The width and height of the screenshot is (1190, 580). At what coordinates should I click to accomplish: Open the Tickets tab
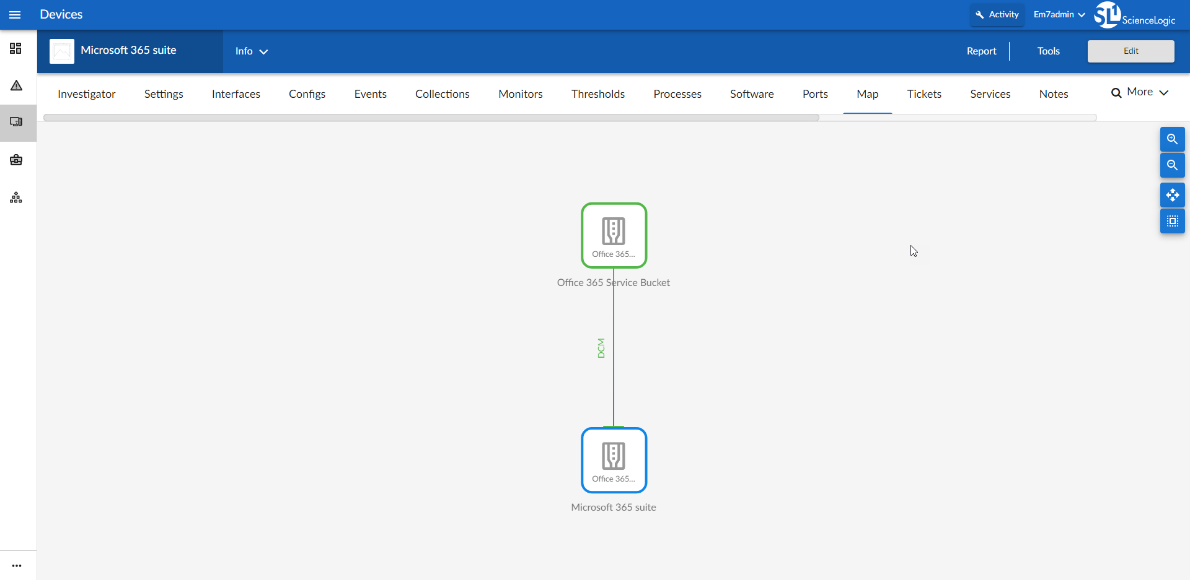tap(924, 94)
